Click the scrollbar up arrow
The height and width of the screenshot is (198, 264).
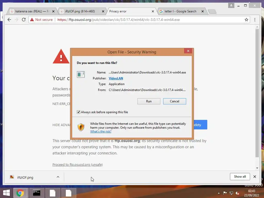pos(257,27)
